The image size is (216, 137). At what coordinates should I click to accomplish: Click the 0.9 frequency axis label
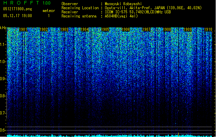(x=3, y=79)
